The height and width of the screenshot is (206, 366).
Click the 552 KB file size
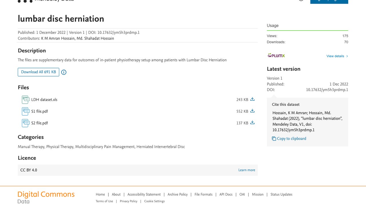coord(242,112)
